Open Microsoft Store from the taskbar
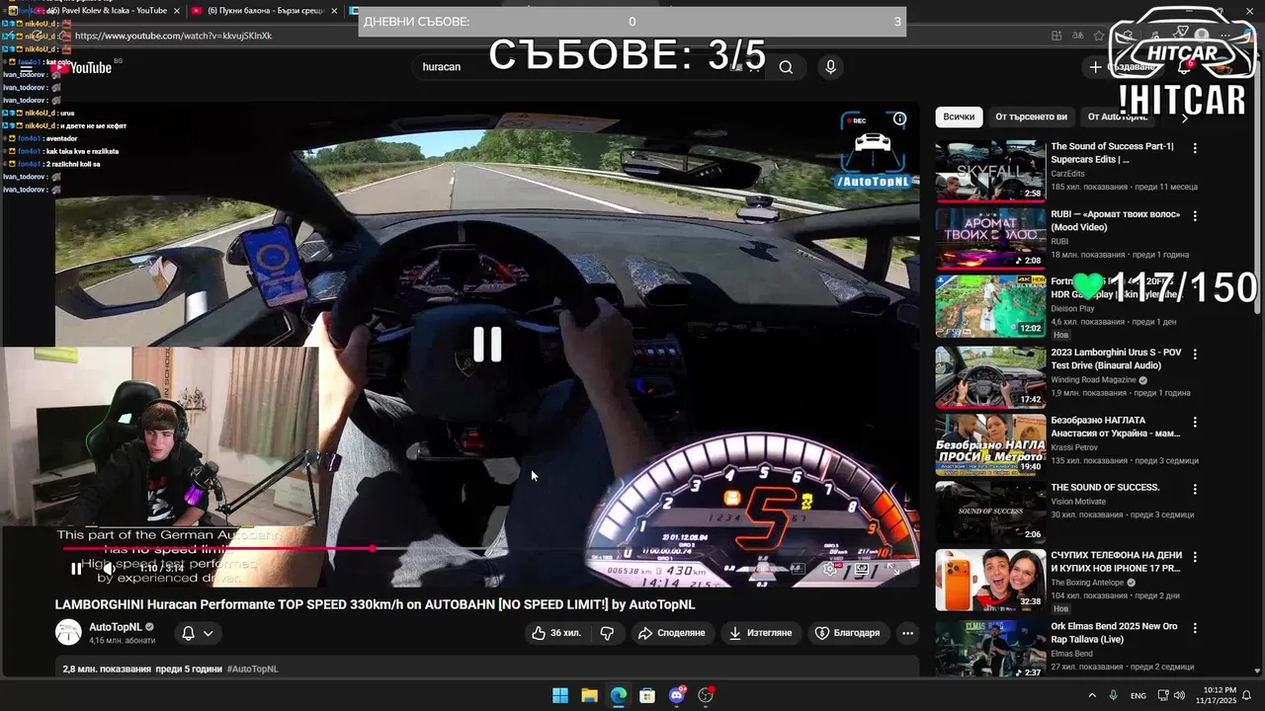 click(x=647, y=695)
